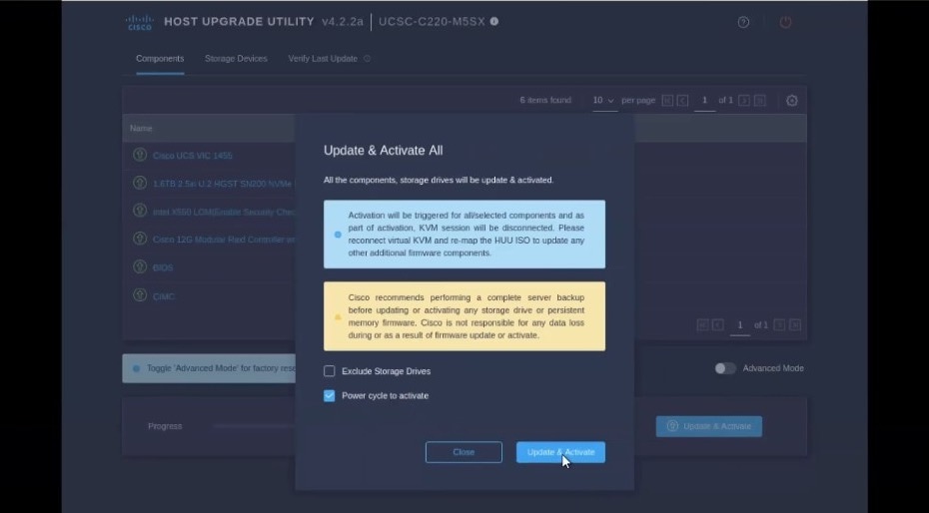The height and width of the screenshot is (513, 929).
Task: Go to previous page in top pagination
Action: pyautogui.click(x=682, y=101)
